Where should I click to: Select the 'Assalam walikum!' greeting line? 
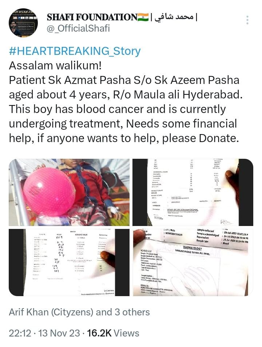point(55,65)
